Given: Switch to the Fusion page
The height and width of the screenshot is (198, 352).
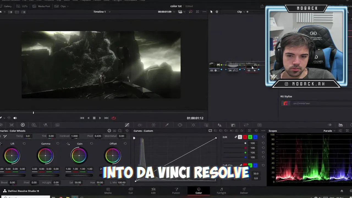Looking at the screenshot, I should (176, 191).
